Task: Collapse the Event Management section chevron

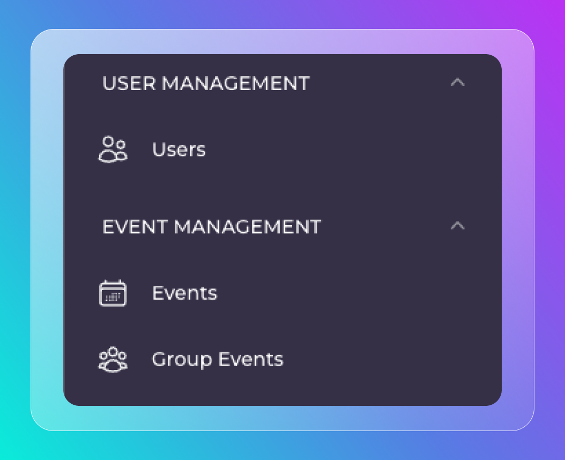Action: point(457,226)
